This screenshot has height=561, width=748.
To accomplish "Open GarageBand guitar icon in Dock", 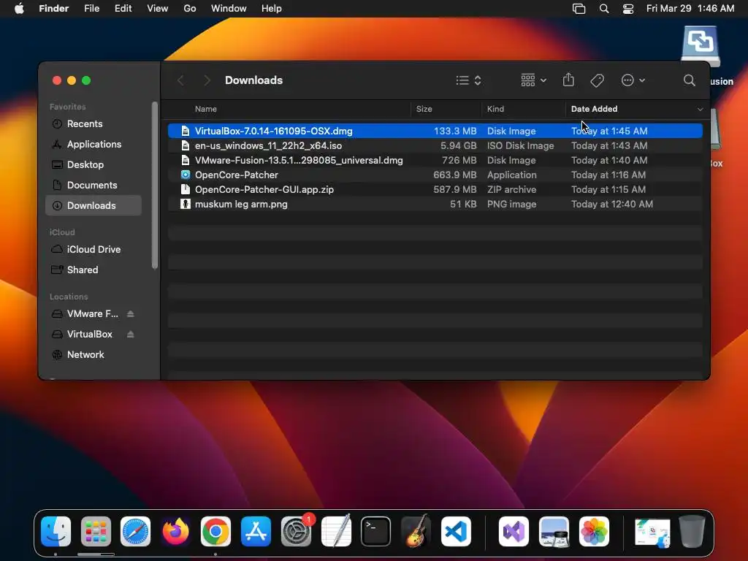I will click(416, 532).
